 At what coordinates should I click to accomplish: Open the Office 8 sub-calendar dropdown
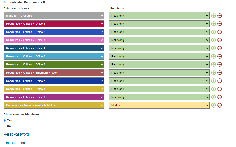pos(54,89)
